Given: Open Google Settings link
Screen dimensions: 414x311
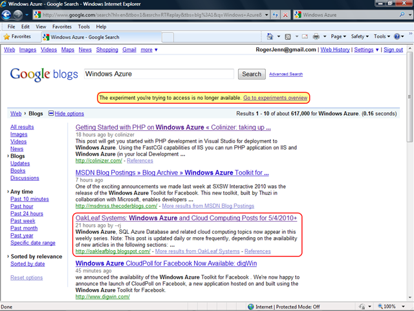Looking at the screenshot, I should tap(364, 50).
